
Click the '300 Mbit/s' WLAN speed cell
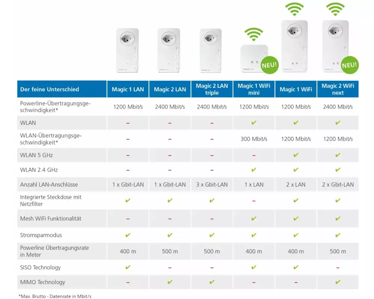coord(254,139)
